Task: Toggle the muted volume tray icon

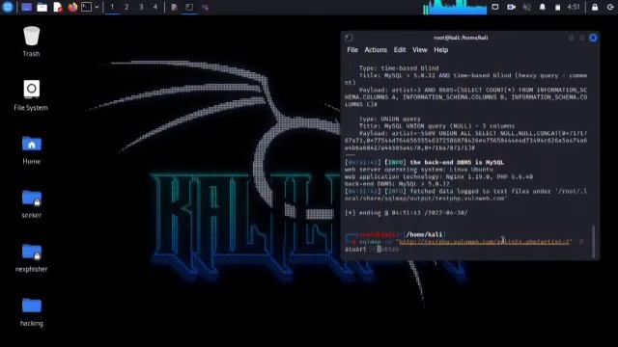Action: point(526,7)
